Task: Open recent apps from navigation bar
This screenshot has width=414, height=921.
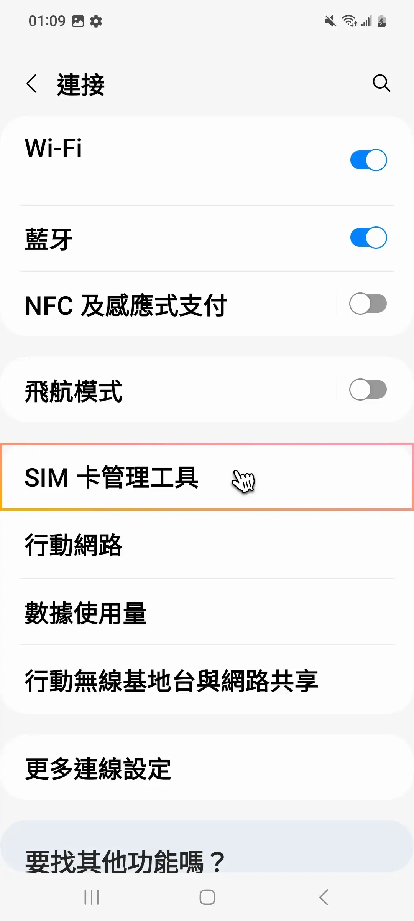Action: [91, 897]
